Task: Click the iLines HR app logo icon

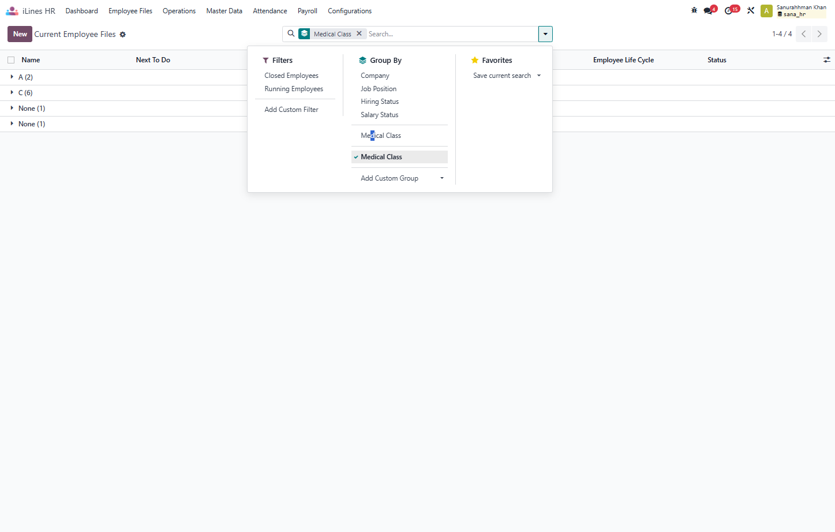Action: click(12, 11)
